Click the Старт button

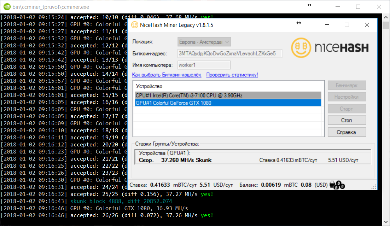pyautogui.click(x=347, y=109)
